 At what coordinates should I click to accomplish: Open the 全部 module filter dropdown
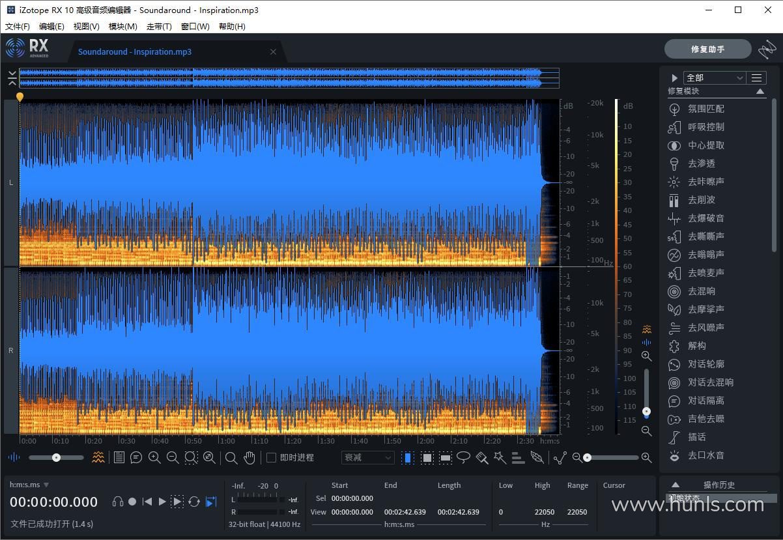click(x=714, y=78)
